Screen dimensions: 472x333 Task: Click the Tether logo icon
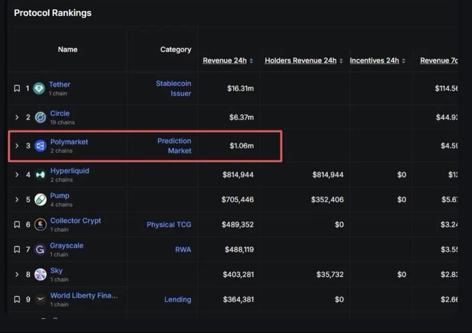(39, 88)
